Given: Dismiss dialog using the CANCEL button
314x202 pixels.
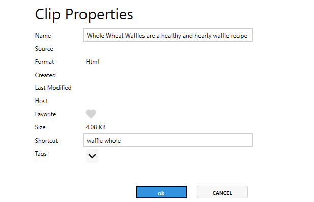Looking at the screenshot, I should 222,192.
